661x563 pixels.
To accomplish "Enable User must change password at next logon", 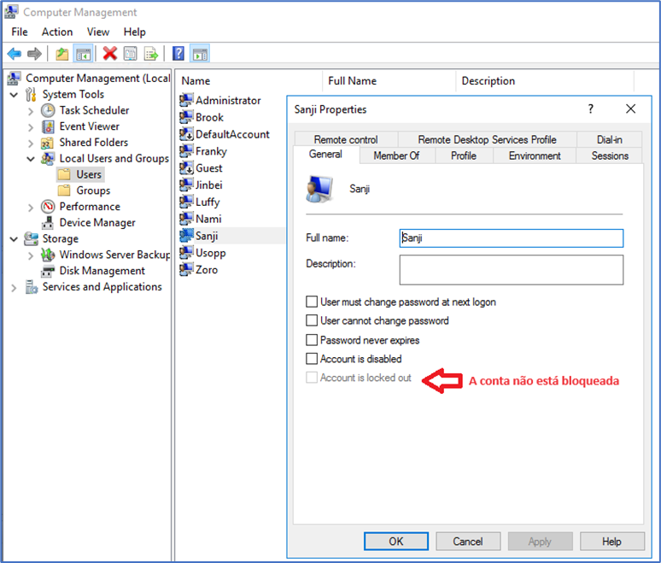I will coord(313,302).
